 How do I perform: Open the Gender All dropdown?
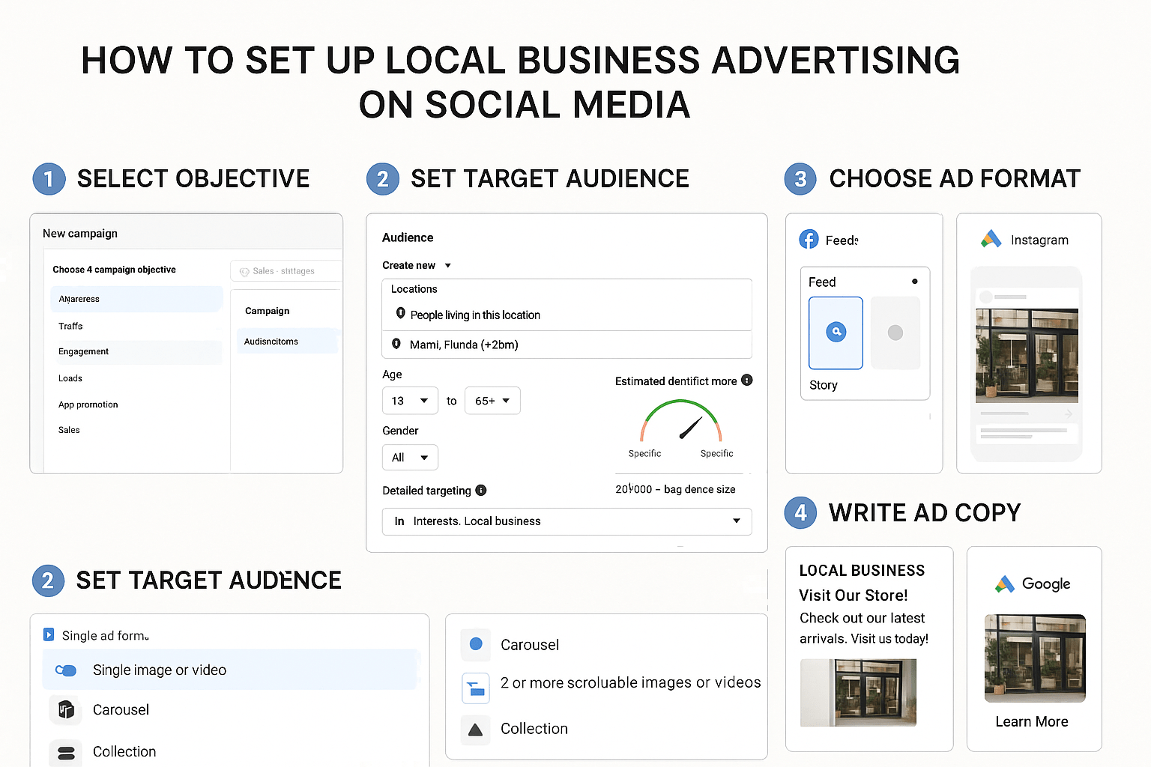(x=410, y=457)
